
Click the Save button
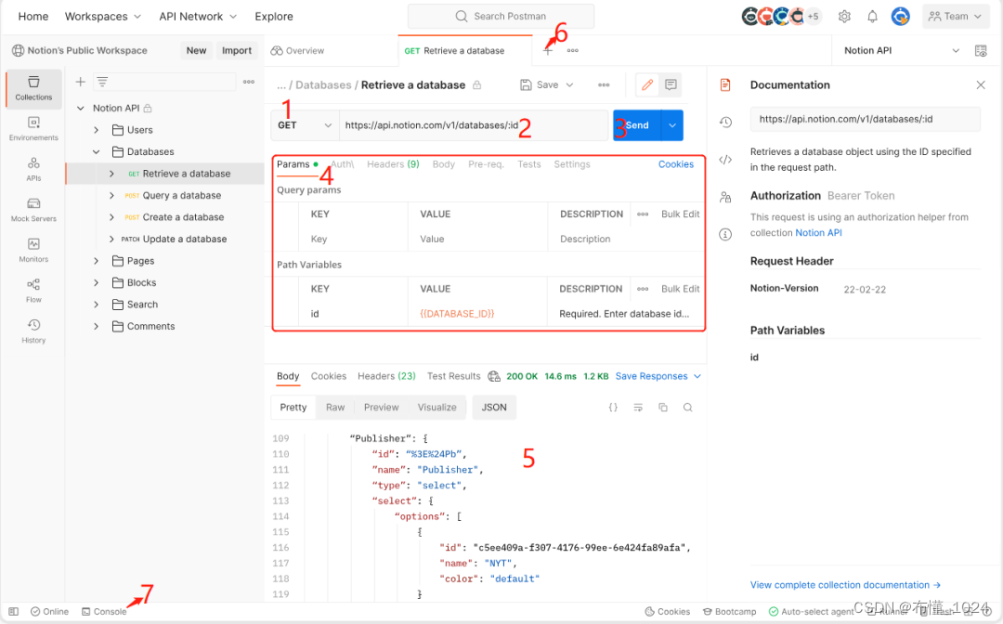point(540,85)
